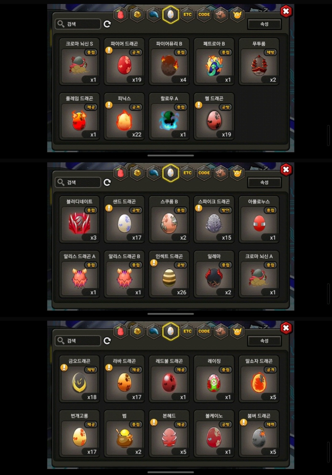The width and height of the screenshot is (332, 475).
Task: Click the exclamation badge on 헬 드래곤
Action: click(199, 105)
